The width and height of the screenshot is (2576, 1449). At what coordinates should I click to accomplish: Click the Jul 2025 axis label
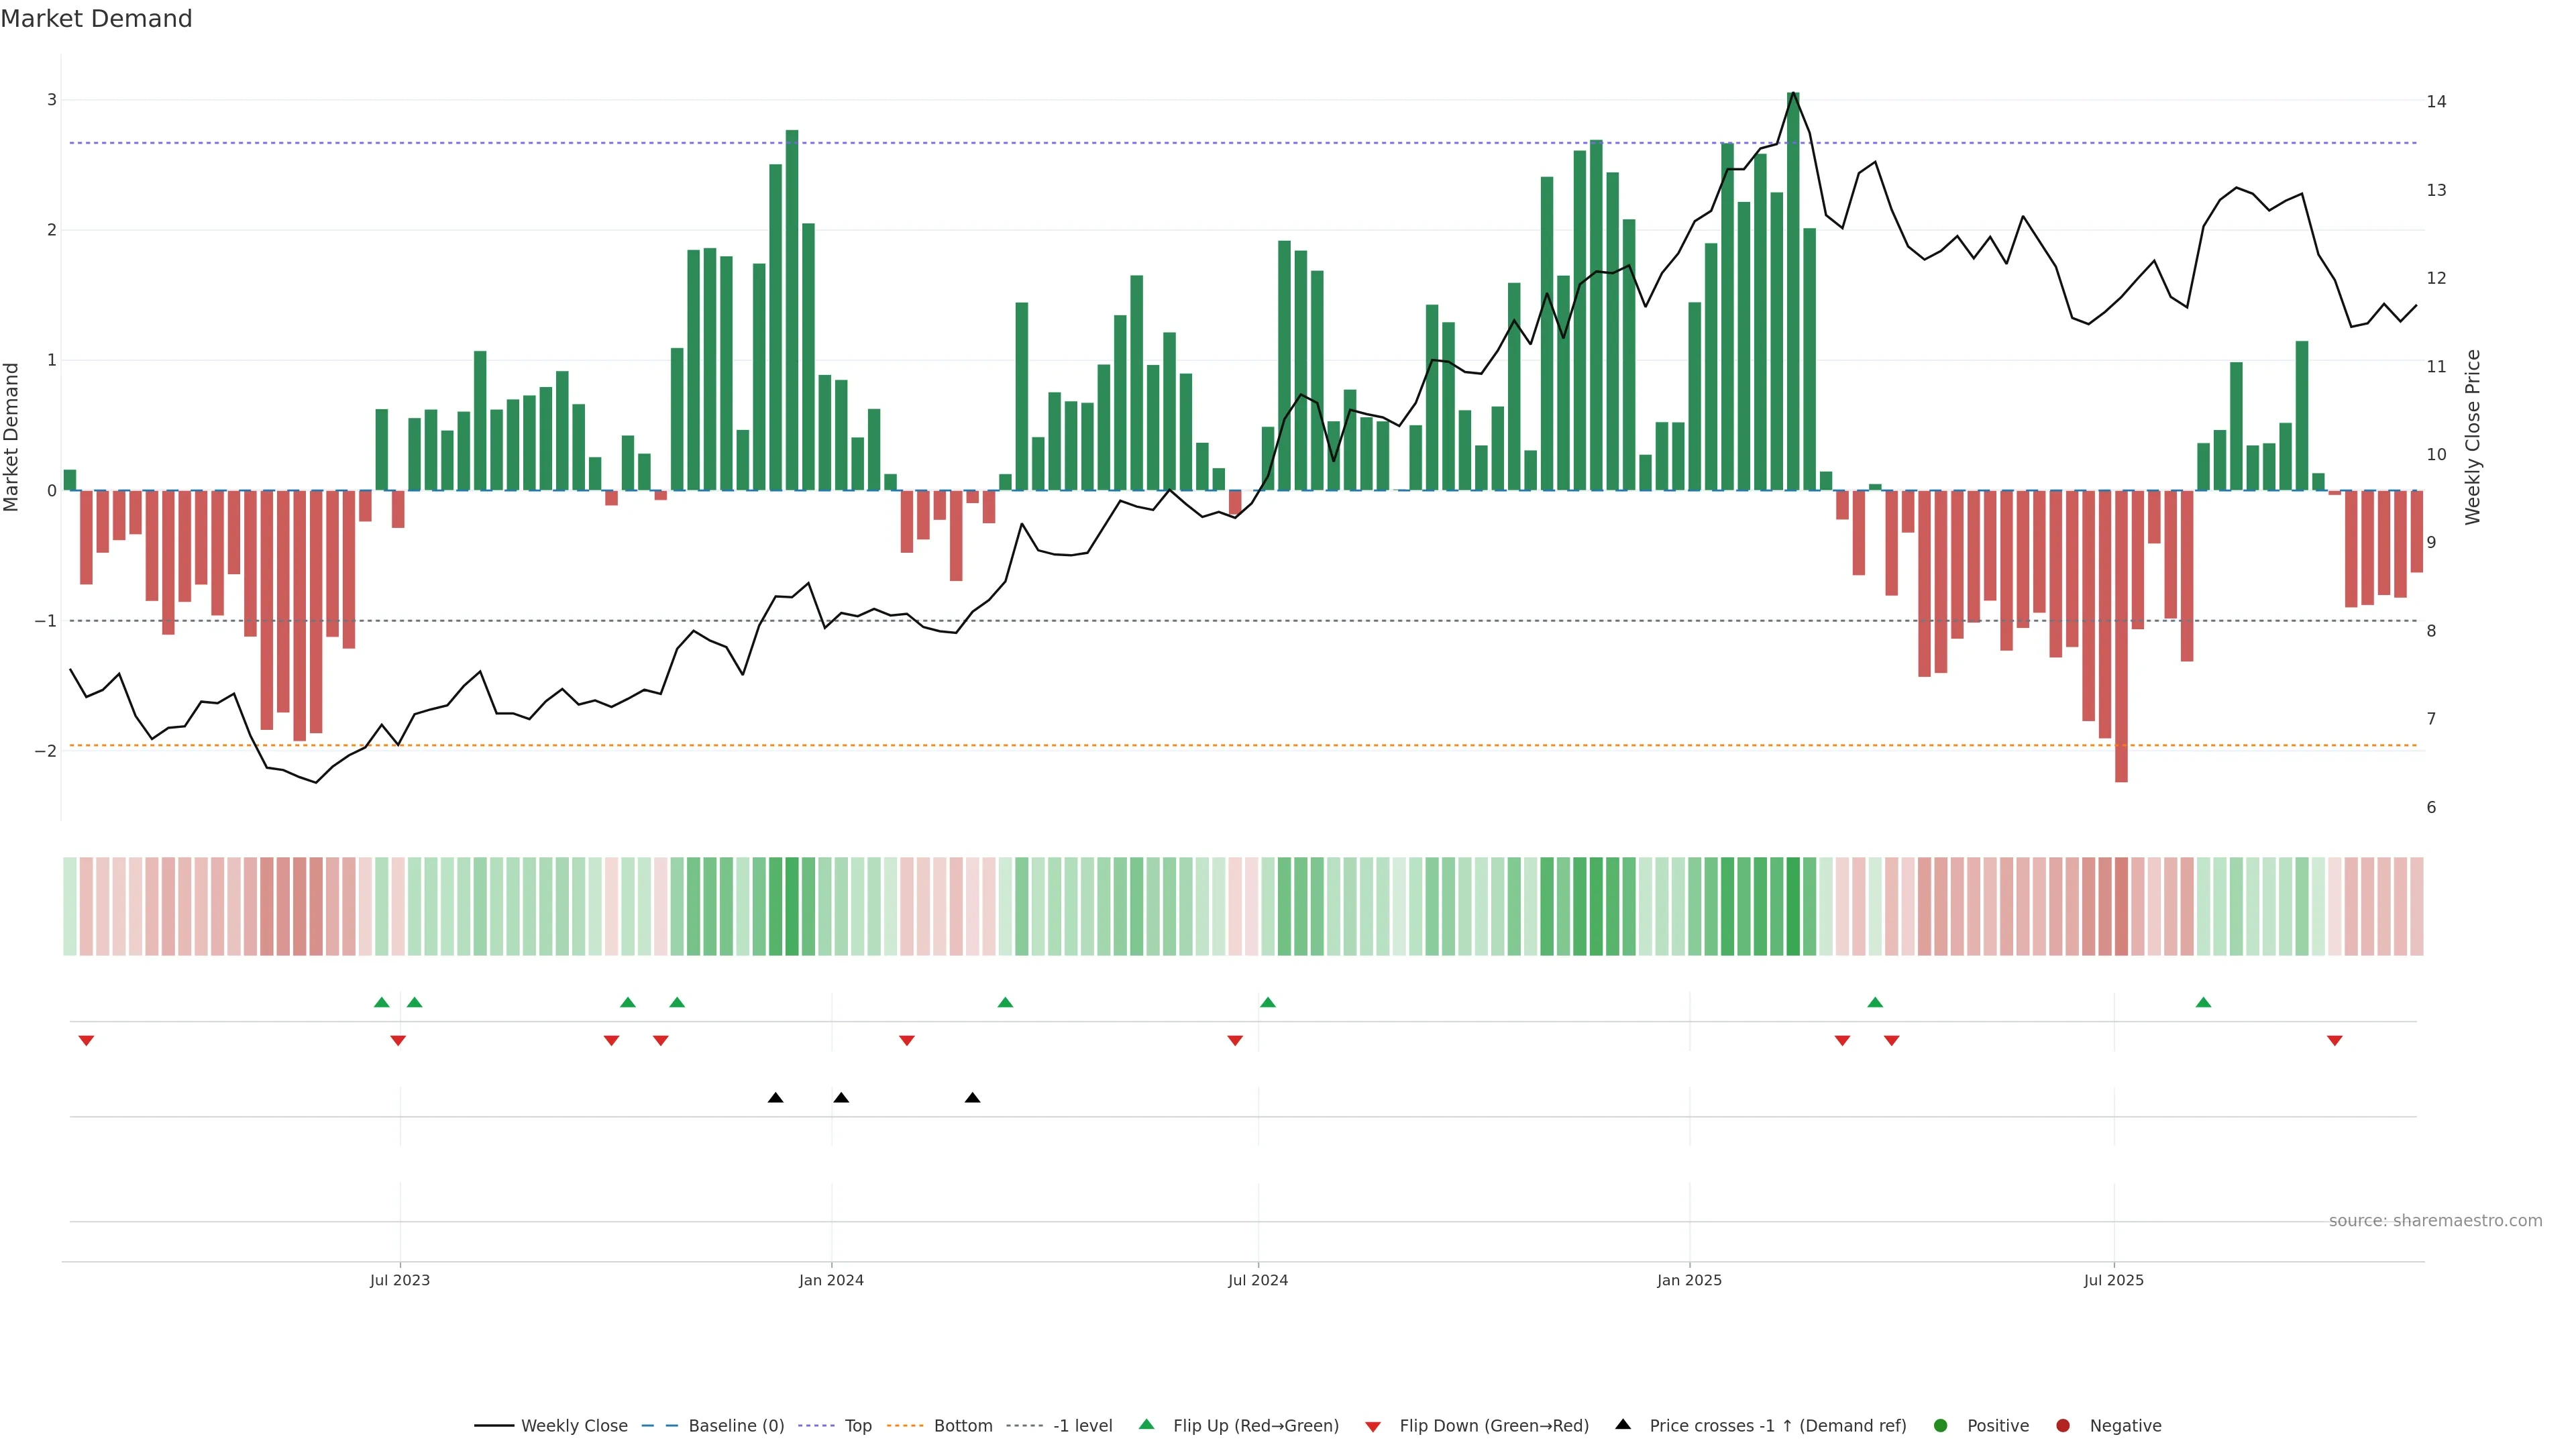pyautogui.click(x=2113, y=1280)
